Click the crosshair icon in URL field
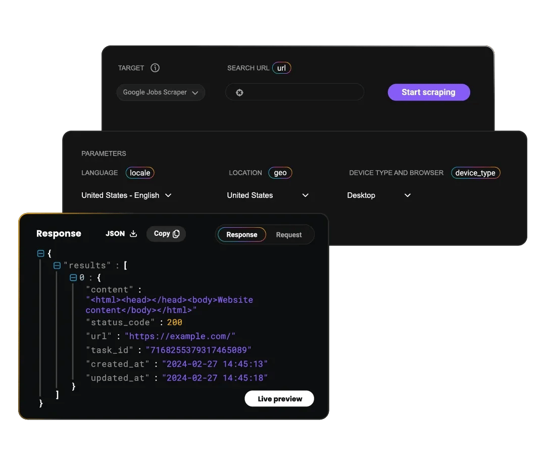The image size is (546, 465). (239, 92)
